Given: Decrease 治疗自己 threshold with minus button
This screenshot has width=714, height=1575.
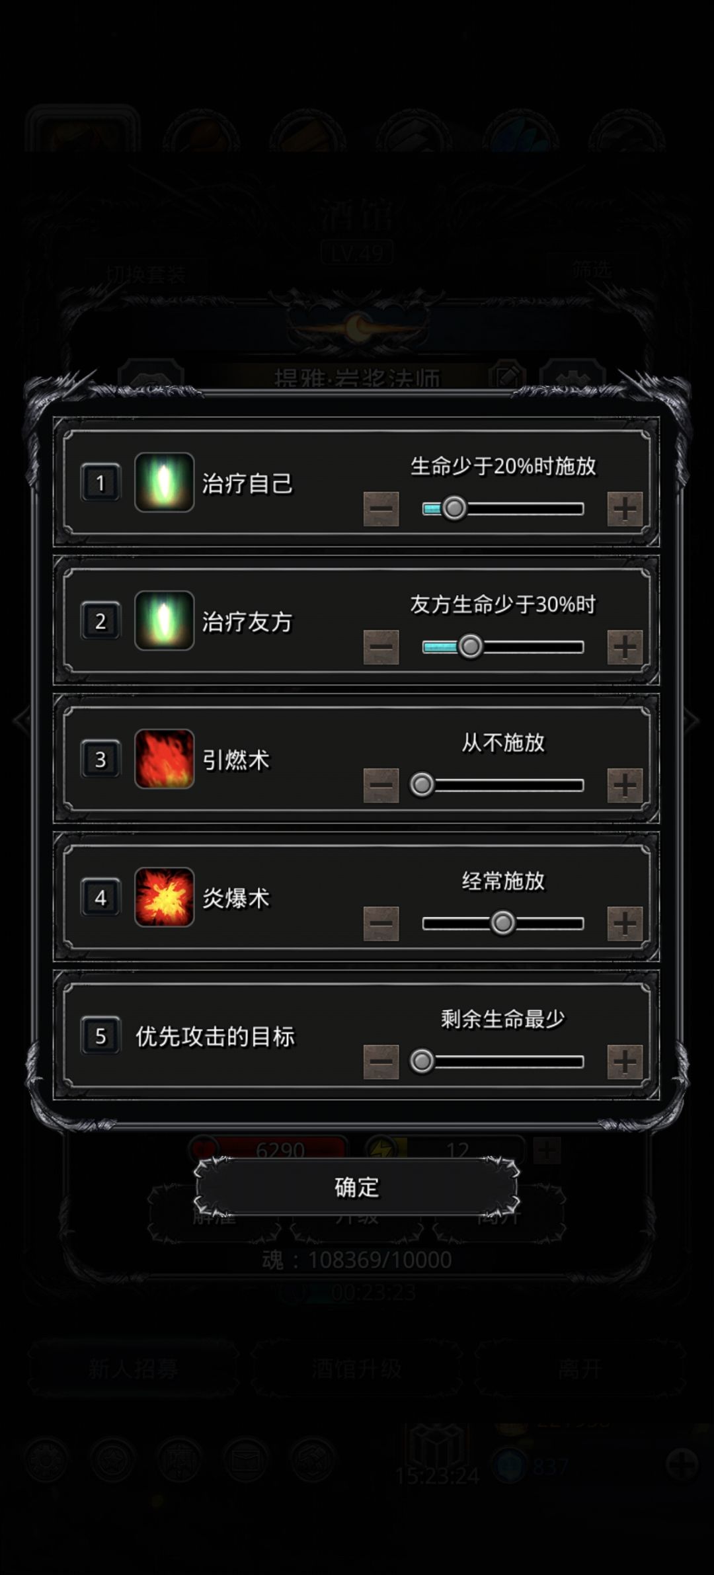Looking at the screenshot, I should (381, 509).
